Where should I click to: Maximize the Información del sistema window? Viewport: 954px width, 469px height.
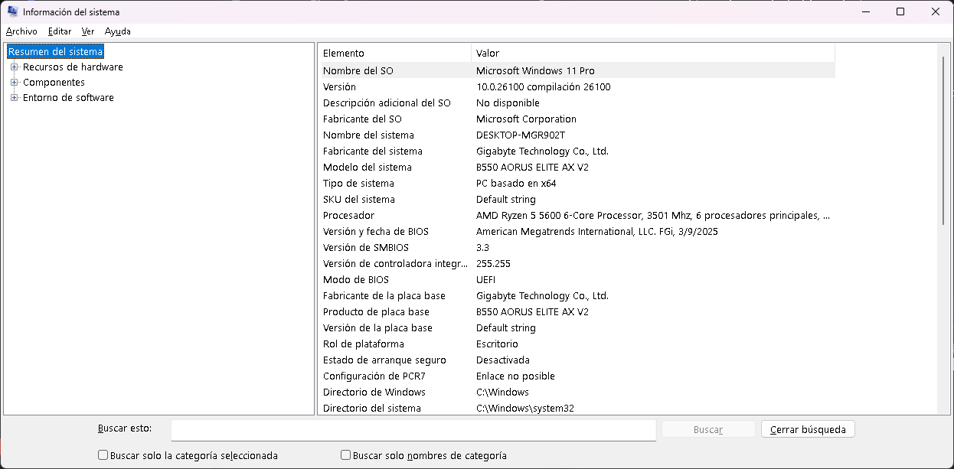[900, 11]
